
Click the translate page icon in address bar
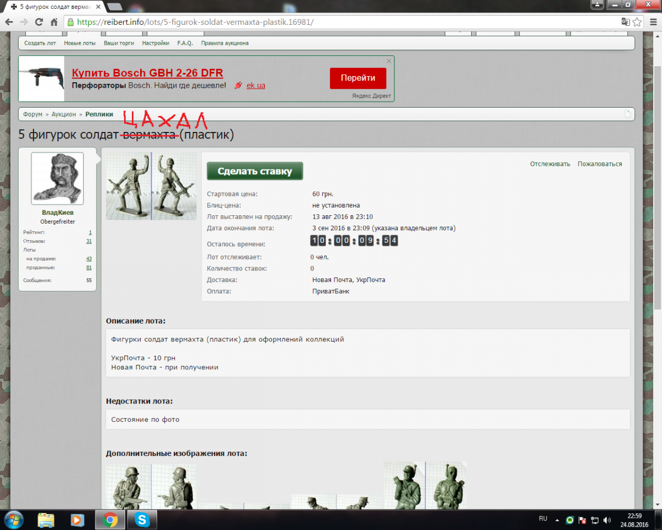(625, 22)
